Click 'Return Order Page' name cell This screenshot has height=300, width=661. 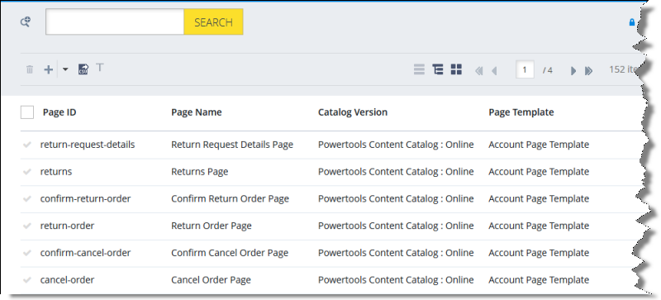(x=212, y=226)
